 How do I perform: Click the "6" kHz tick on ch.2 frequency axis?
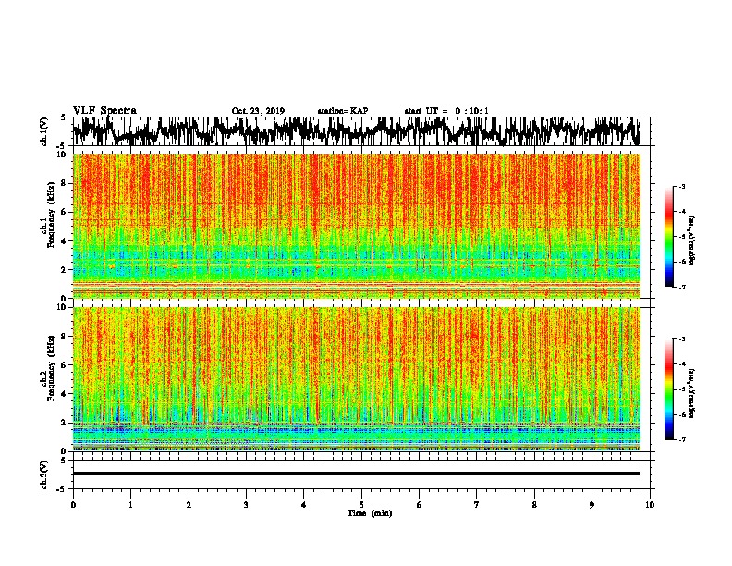pyautogui.click(x=64, y=365)
